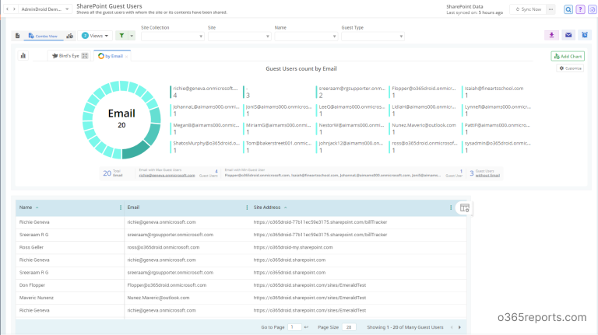Click the go-to-page enter arrow icon
Image resolution: width=598 pixels, height=335 pixels.
pos(306,327)
